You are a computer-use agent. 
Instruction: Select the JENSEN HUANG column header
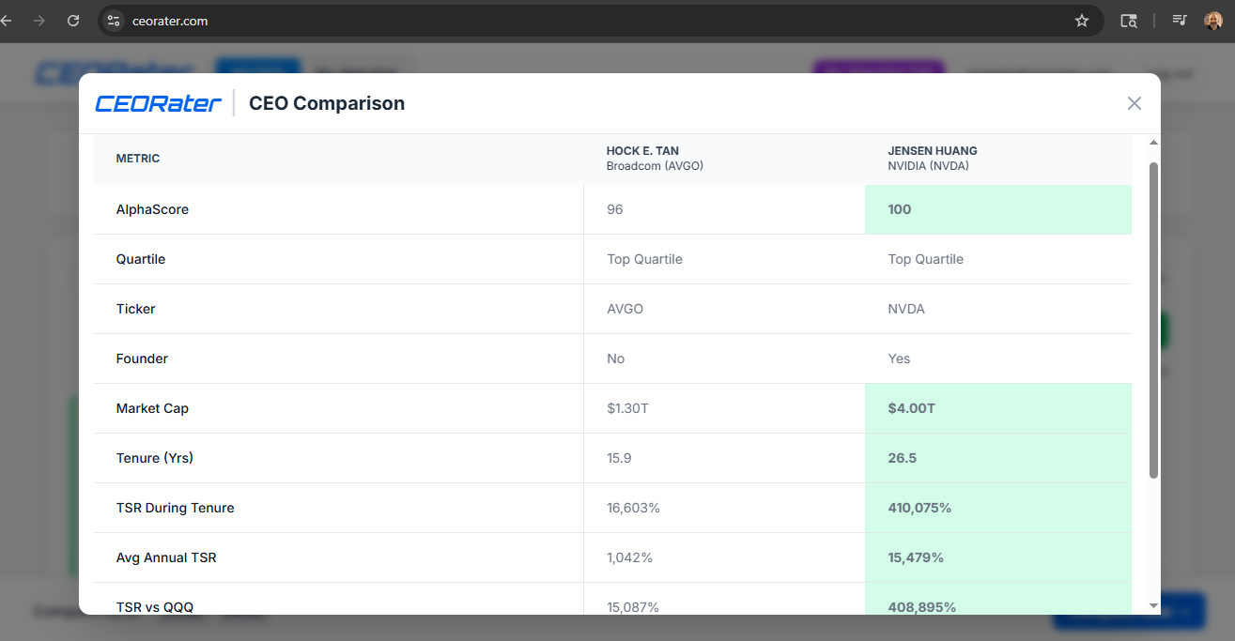[x=933, y=151]
